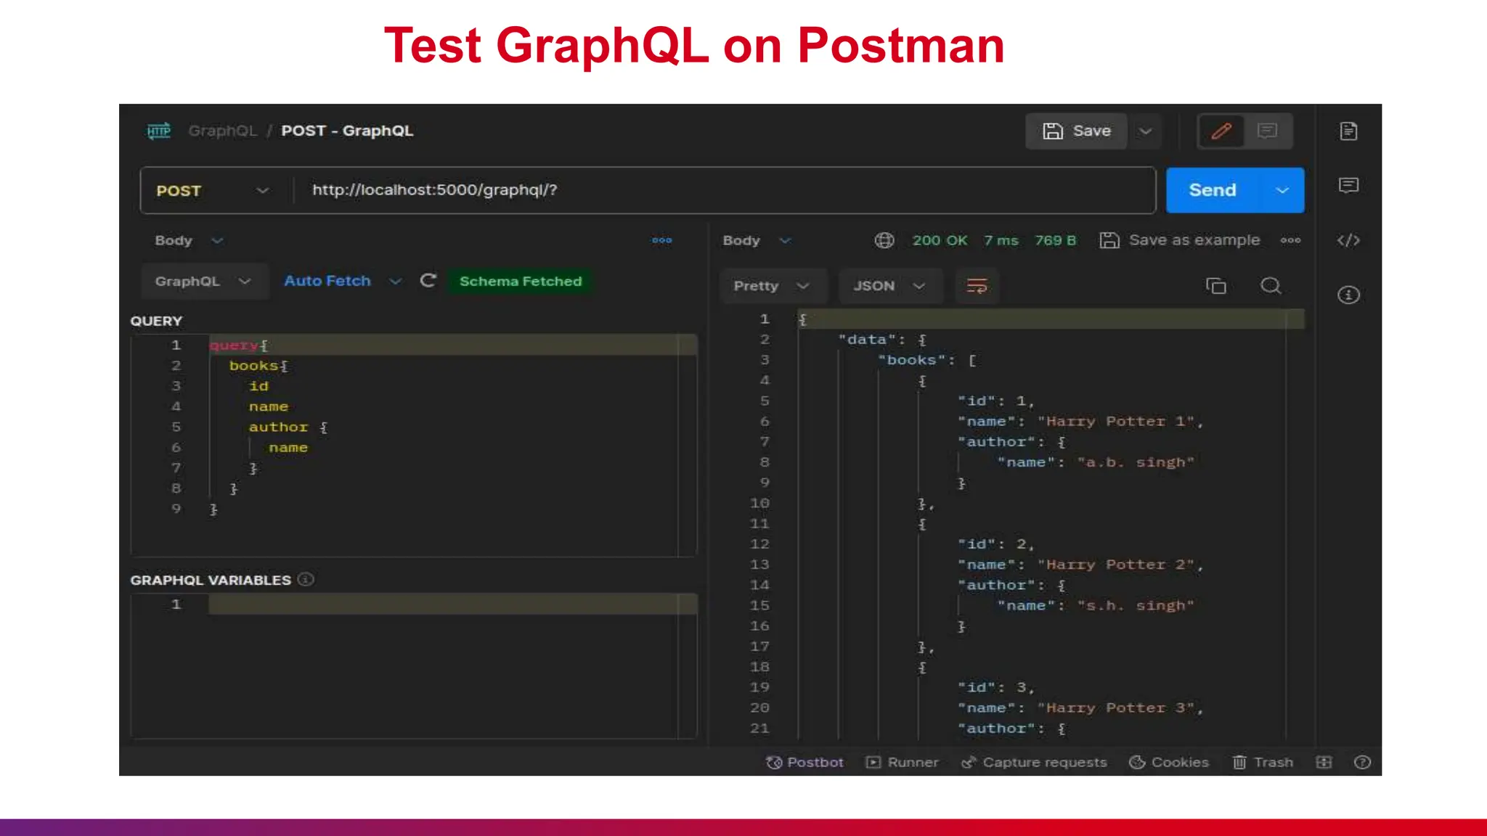Open the Code snippet sidebar icon
Viewport: 1487px width, 836px height.
(1348, 240)
